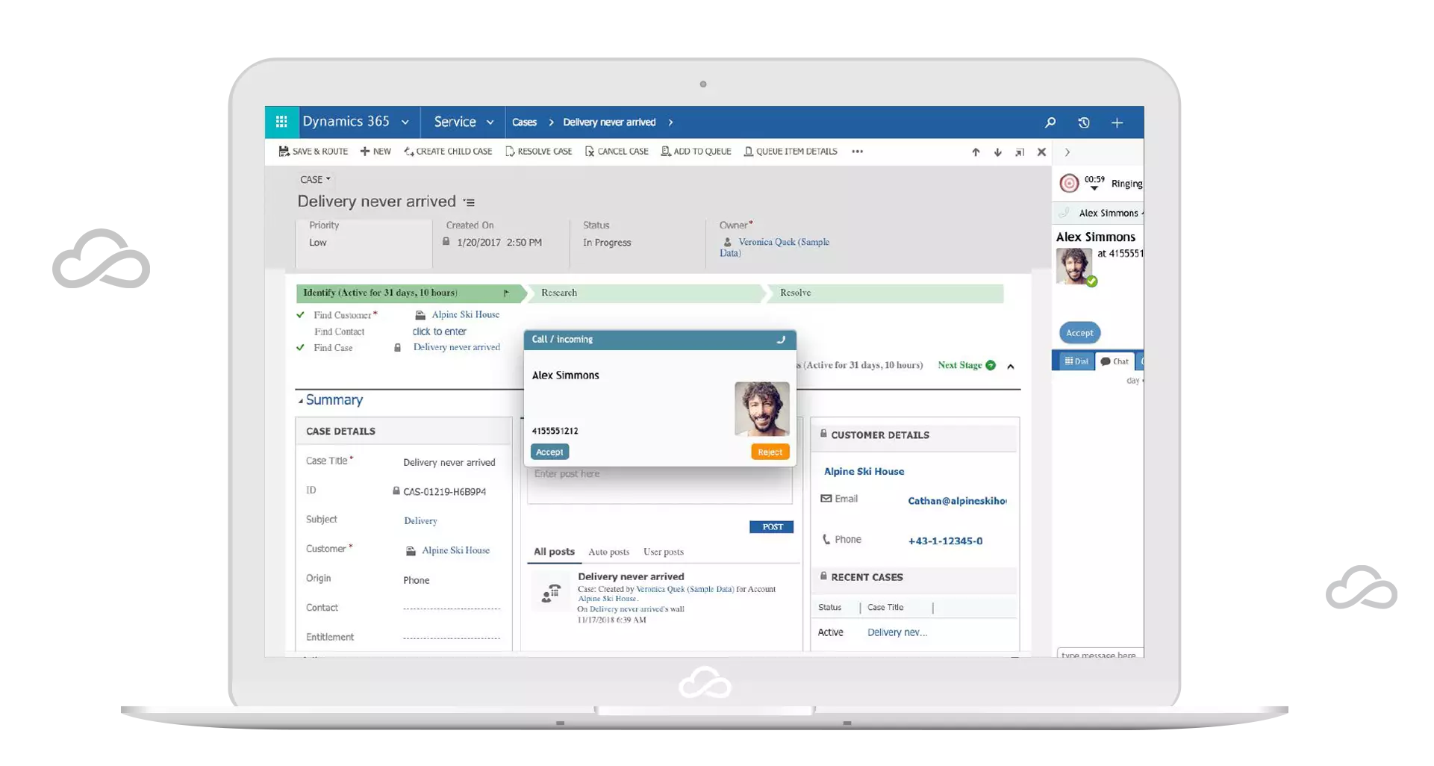Click the post activity phone icon
1434x766 pixels.
pos(551,594)
